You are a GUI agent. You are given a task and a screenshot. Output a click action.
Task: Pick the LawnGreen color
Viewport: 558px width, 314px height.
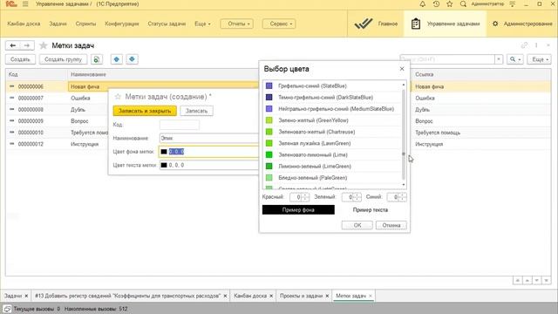click(x=333, y=143)
